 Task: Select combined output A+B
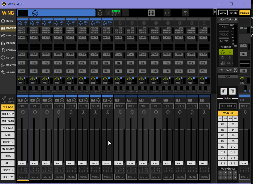point(226,63)
